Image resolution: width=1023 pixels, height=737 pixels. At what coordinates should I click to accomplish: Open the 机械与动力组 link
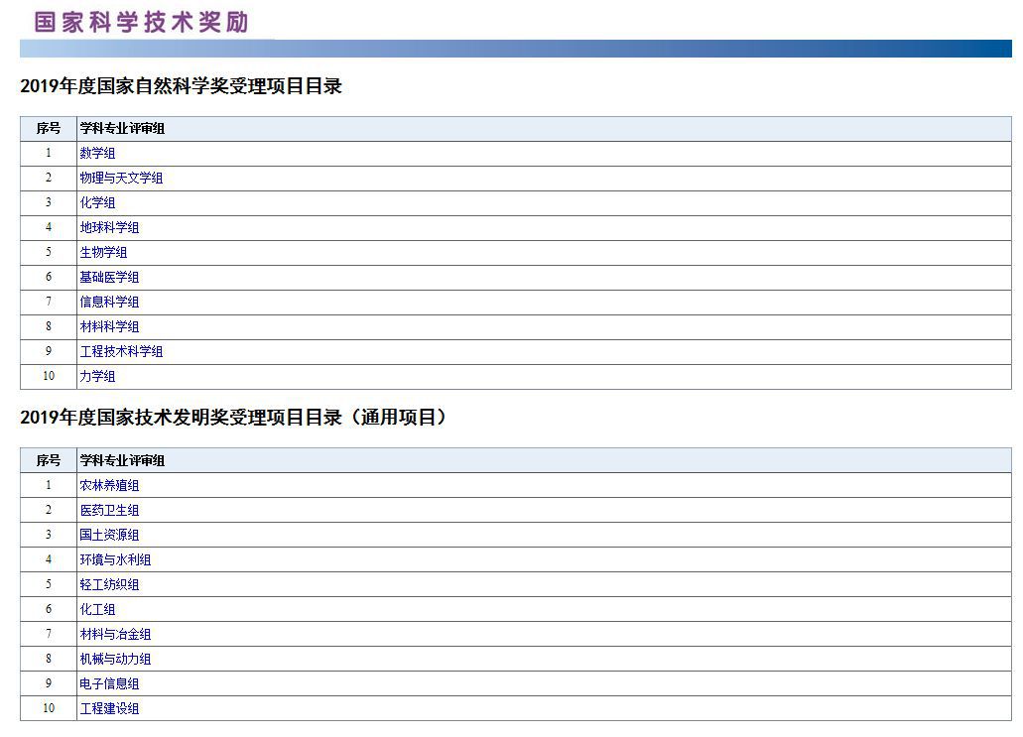coord(118,660)
